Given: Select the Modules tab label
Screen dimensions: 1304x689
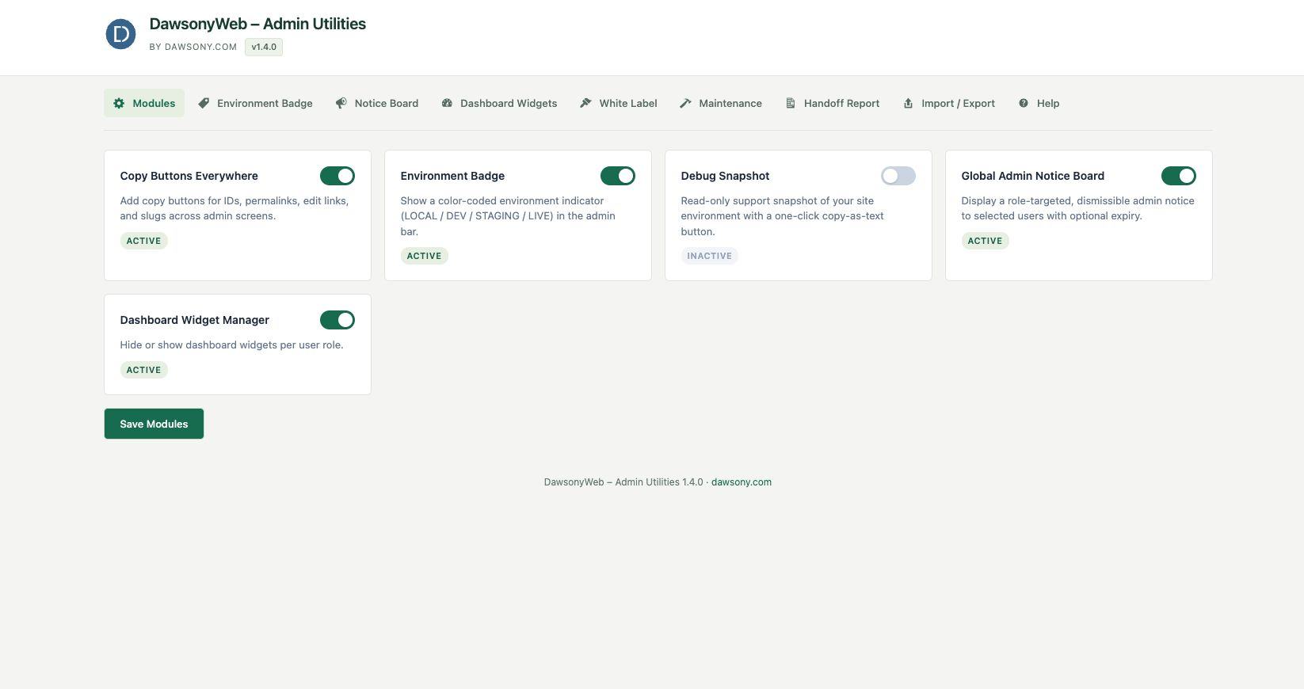Looking at the screenshot, I should pyautogui.click(x=154, y=103).
